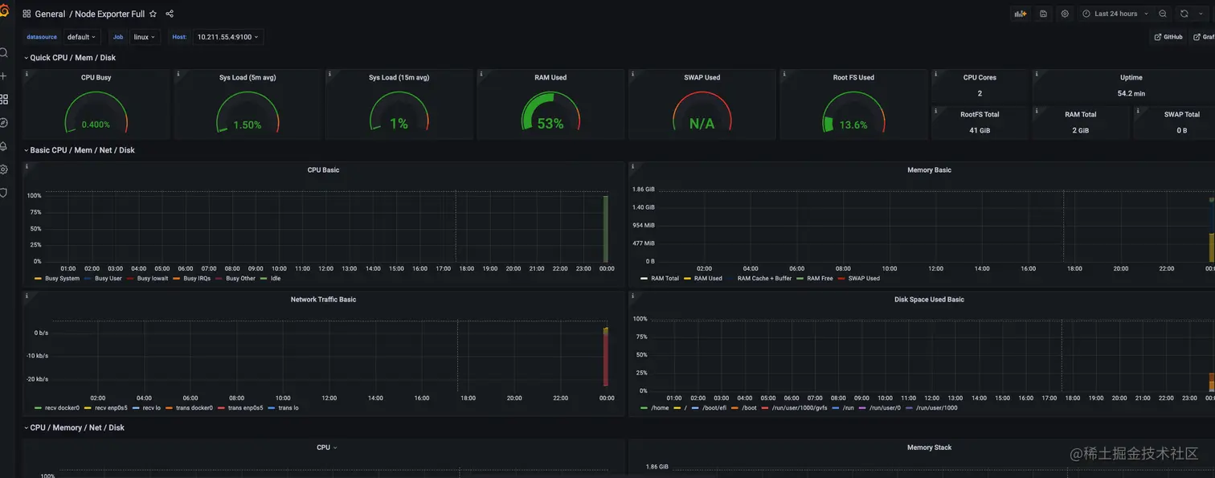Viewport: 1215px width, 478px height.
Task: Open the Host 10.211.55.4:9100 dropdown
Action: tap(227, 37)
